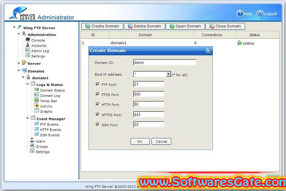Click the Domains node icon
The width and height of the screenshot is (286, 191).
tap(24, 70)
